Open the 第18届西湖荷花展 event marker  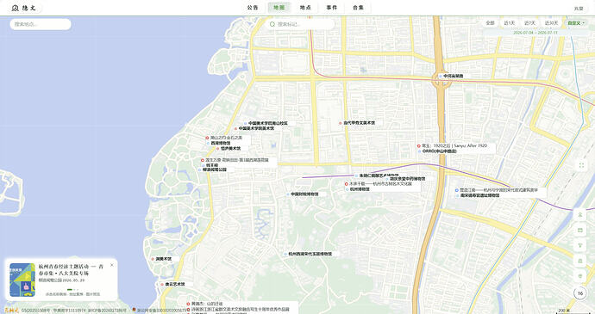(x=235, y=160)
